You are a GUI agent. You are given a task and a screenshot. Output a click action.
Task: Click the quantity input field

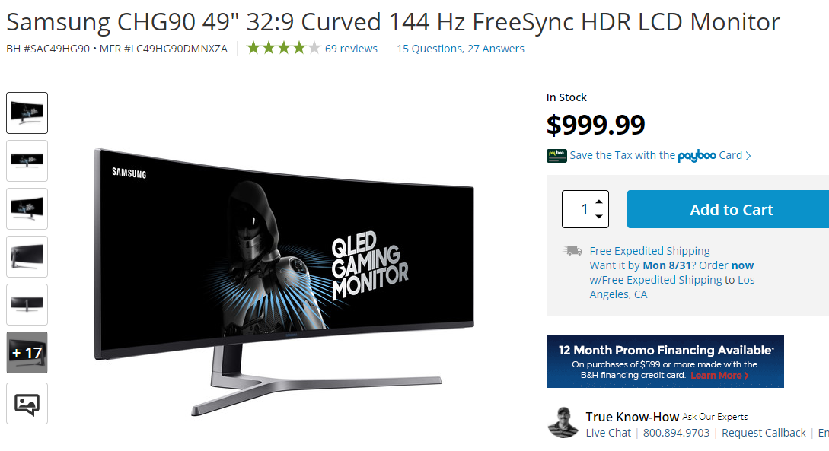(x=579, y=209)
